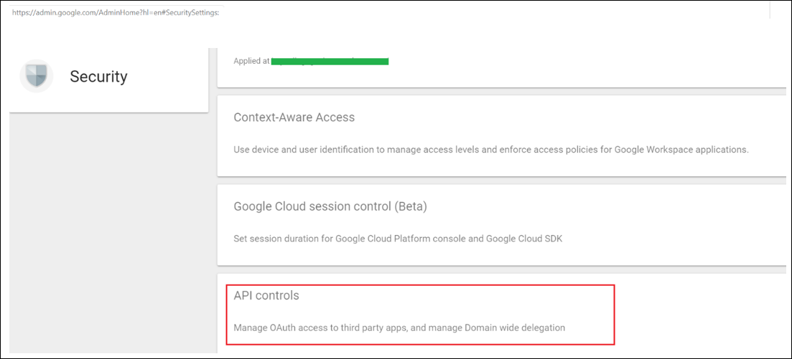792x359 pixels.
Task: Click the Security shield icon
Action: coord(37,76)
